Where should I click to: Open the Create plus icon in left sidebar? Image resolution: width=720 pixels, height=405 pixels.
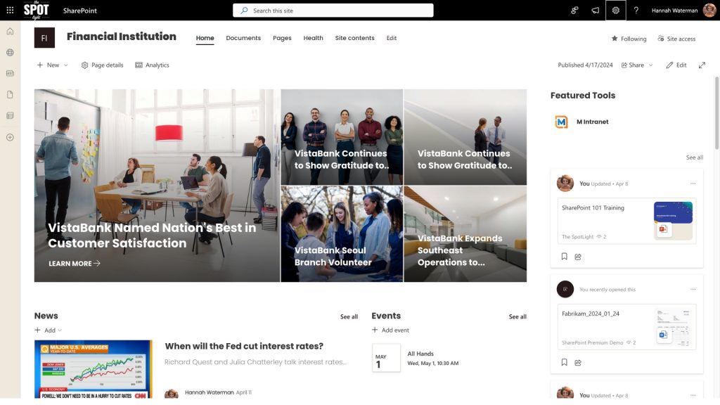pyautogui.click(x=10, y=137)
